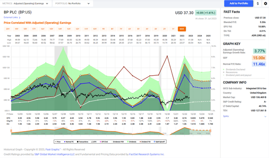Click the EPS triangle legend icon
The image size is (269, 158).
pyautogui.click(x=92, y=142)
